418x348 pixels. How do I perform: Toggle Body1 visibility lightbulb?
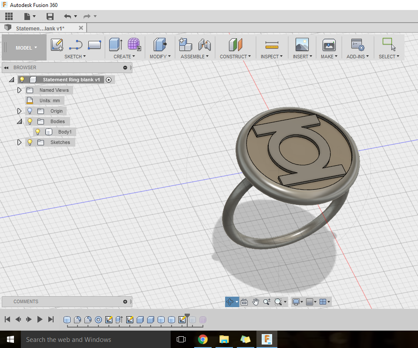click(x=37, y=132)
